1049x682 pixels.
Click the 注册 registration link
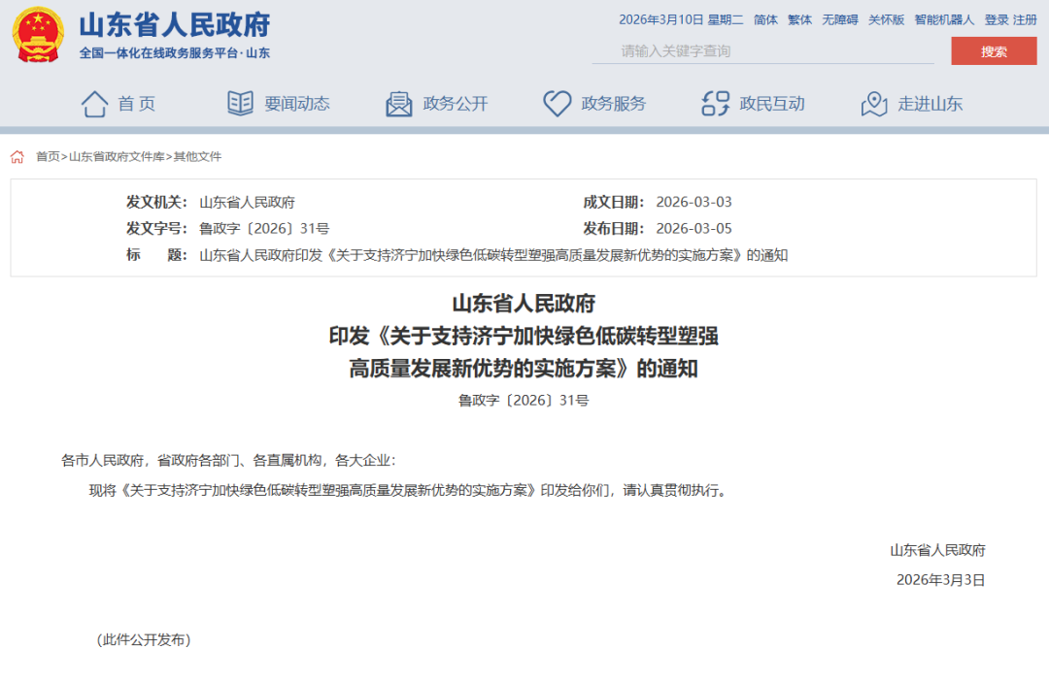click(x=1025, y=18)
